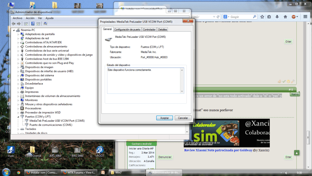
Task: Open the Fotos Orense desktop folder
Action: (x=33, y=152)
